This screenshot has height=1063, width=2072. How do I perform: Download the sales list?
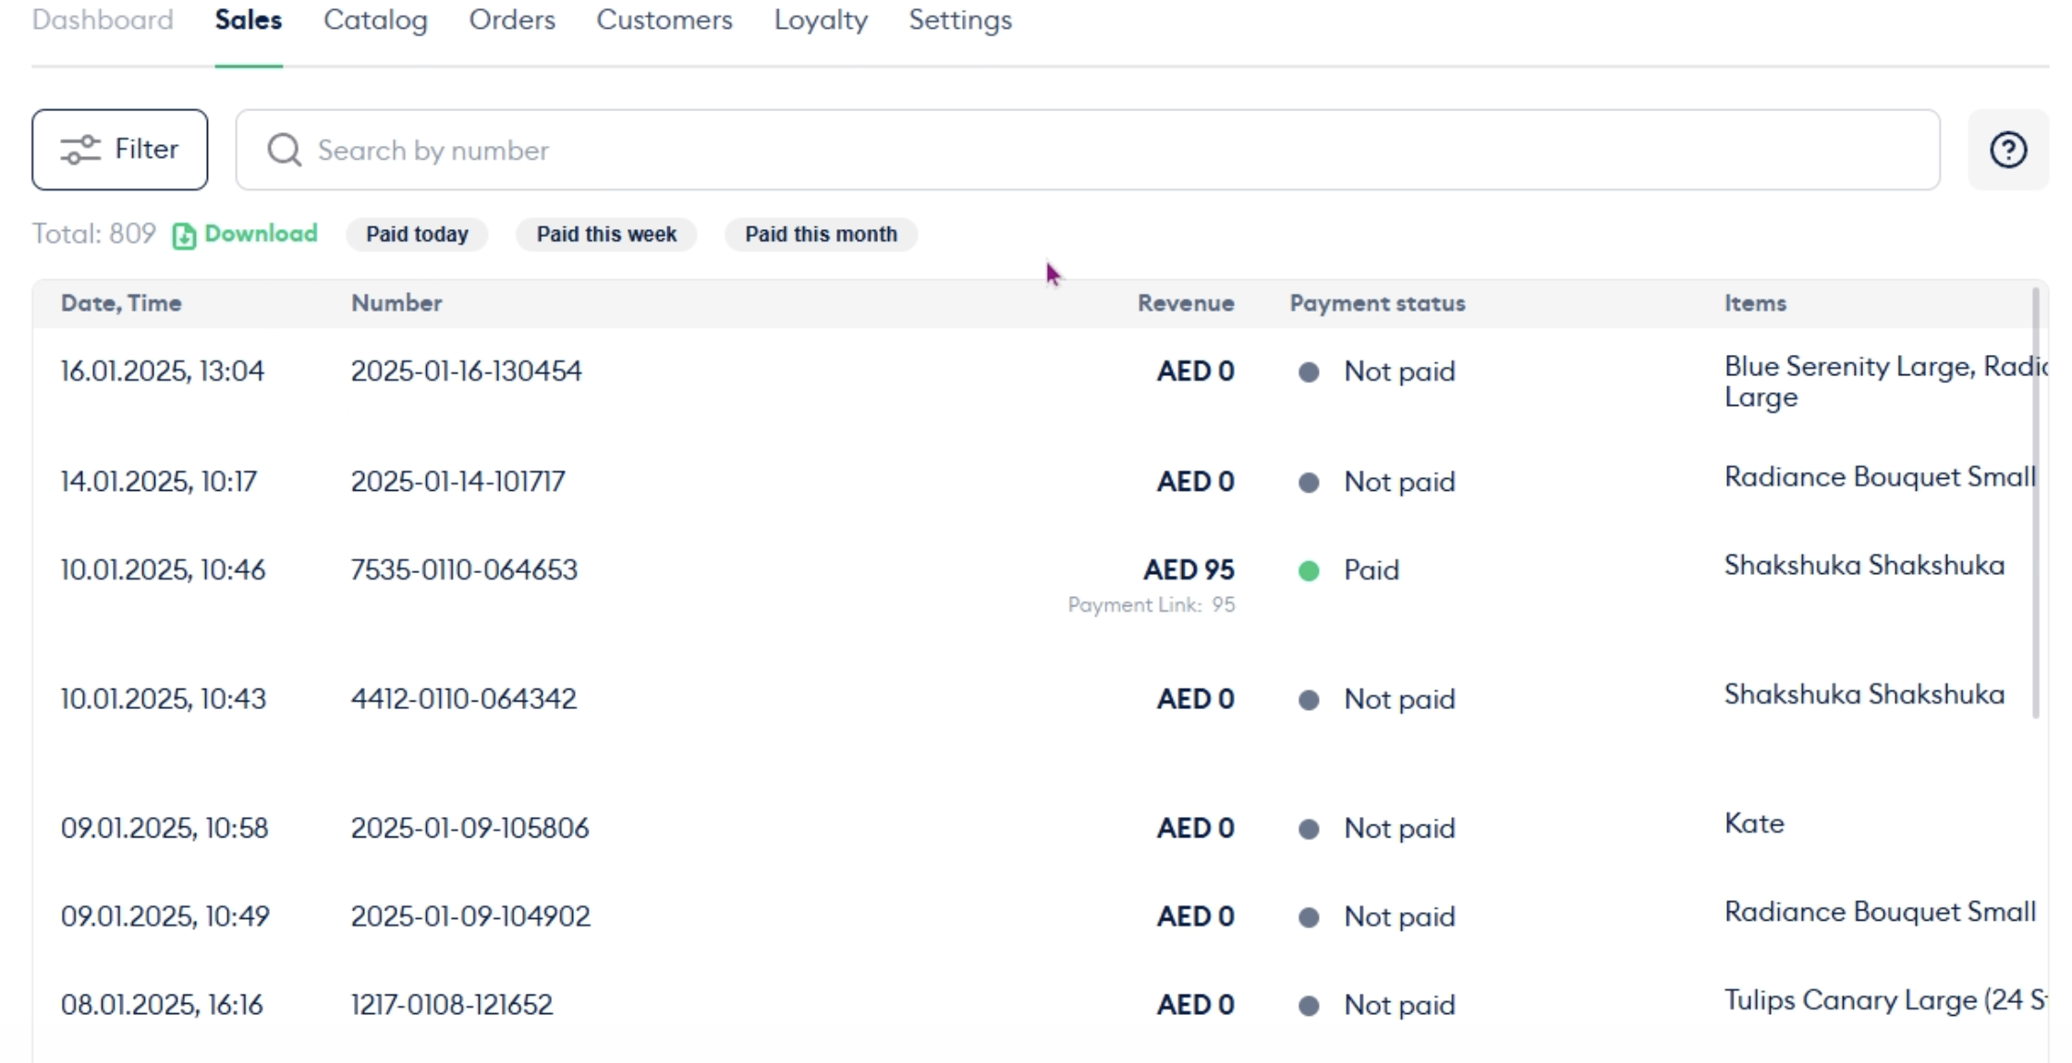click(260, 234)
